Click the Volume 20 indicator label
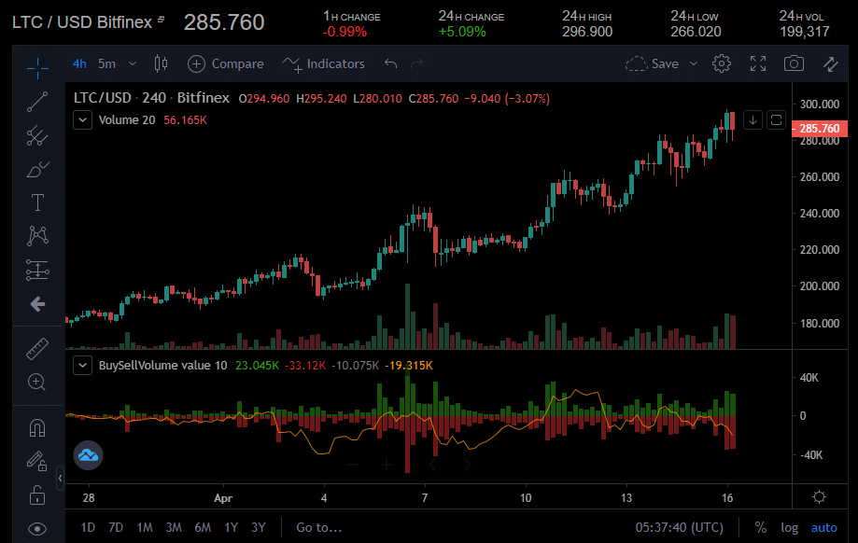858x543 pixels. point(127,120)
